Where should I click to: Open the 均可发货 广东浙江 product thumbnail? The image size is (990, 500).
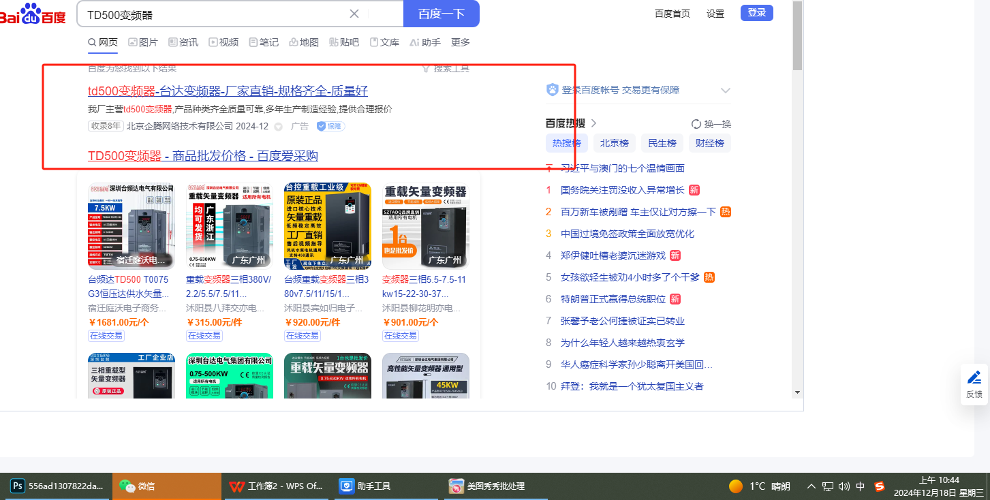(230, 226)
